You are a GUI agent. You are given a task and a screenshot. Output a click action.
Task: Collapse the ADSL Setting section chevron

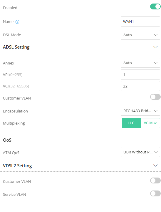pos(155,47)
